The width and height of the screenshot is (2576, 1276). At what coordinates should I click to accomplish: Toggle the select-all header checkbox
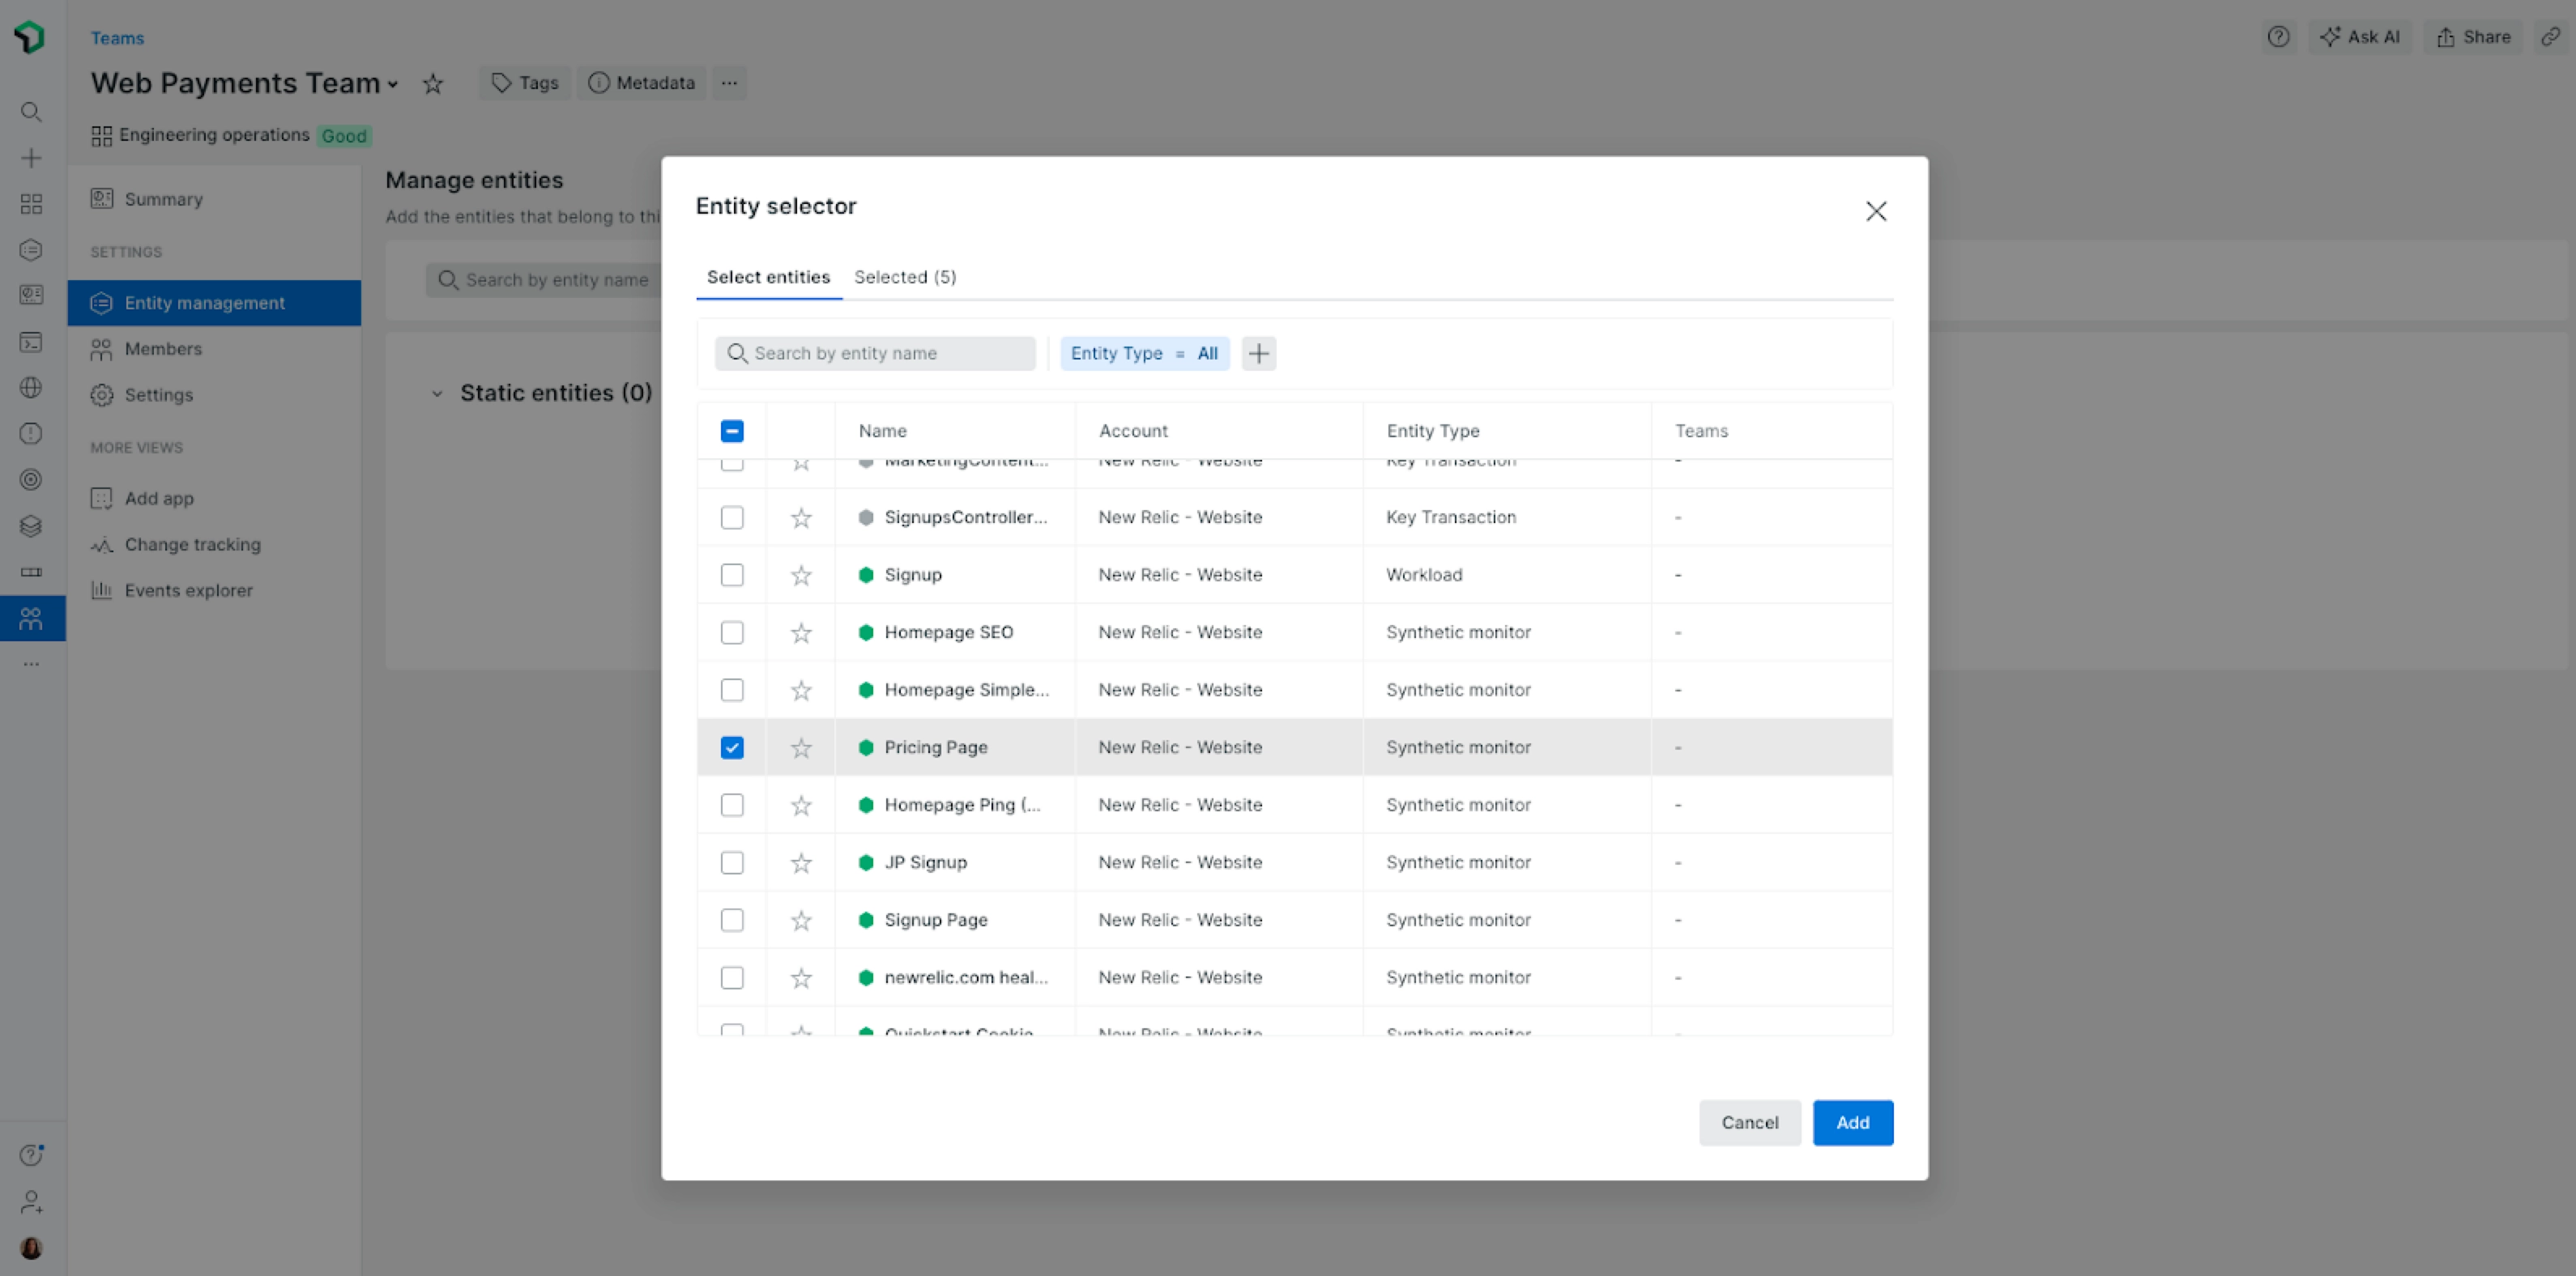(x=732, y=431)
